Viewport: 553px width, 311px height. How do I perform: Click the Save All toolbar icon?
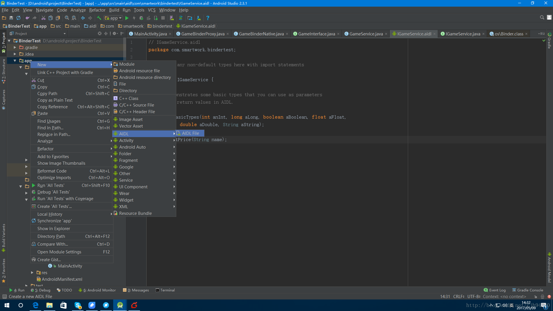11,18
